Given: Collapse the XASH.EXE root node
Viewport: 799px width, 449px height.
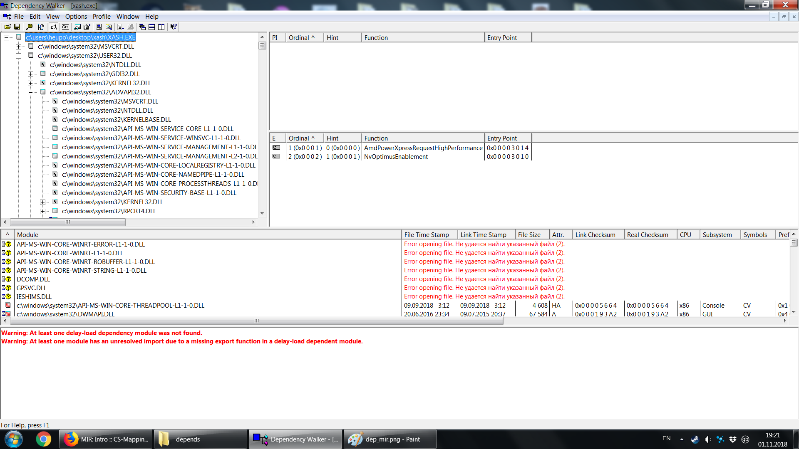Looking at the screenshot, I should click(x=7, y=37).
